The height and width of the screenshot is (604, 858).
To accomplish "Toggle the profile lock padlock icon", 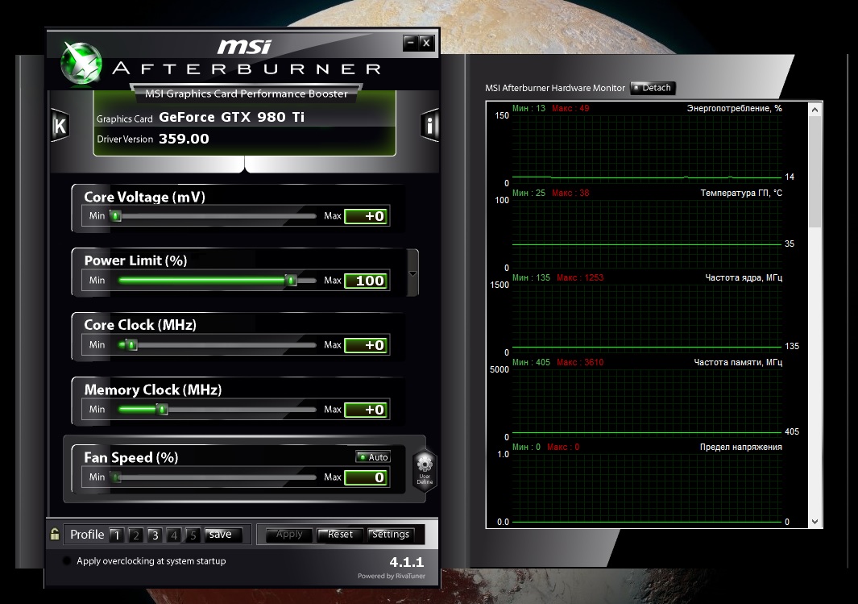I will 55,534.
